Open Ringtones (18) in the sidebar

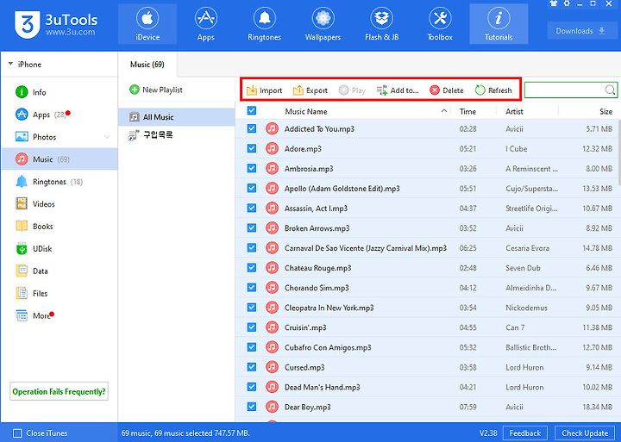click(60, 182)
